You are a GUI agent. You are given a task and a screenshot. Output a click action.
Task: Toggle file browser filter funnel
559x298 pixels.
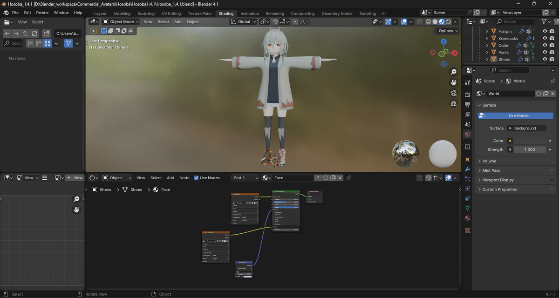point(68,43)
